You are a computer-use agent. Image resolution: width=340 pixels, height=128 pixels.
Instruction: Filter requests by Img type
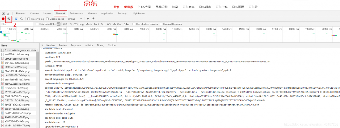point(82,24)
